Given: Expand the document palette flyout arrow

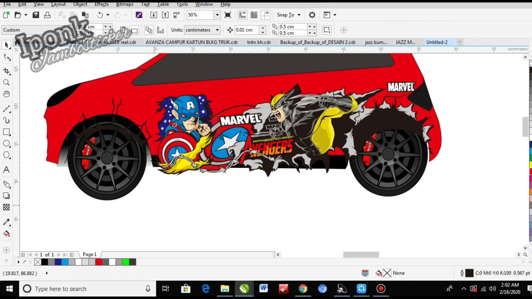Looking at the screenshot, I should pos(18,262).
